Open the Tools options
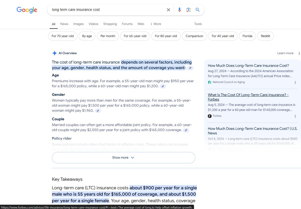Screen dimensions: 301x209 198,24
